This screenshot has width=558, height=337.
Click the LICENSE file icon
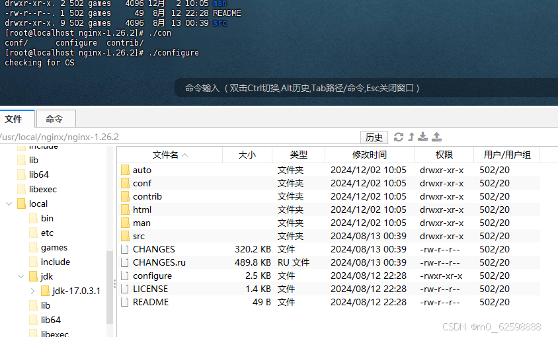124,289
